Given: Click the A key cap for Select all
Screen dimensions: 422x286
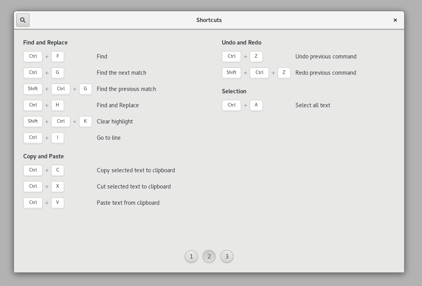Looking at the screenshot, I should coord(256,106).
